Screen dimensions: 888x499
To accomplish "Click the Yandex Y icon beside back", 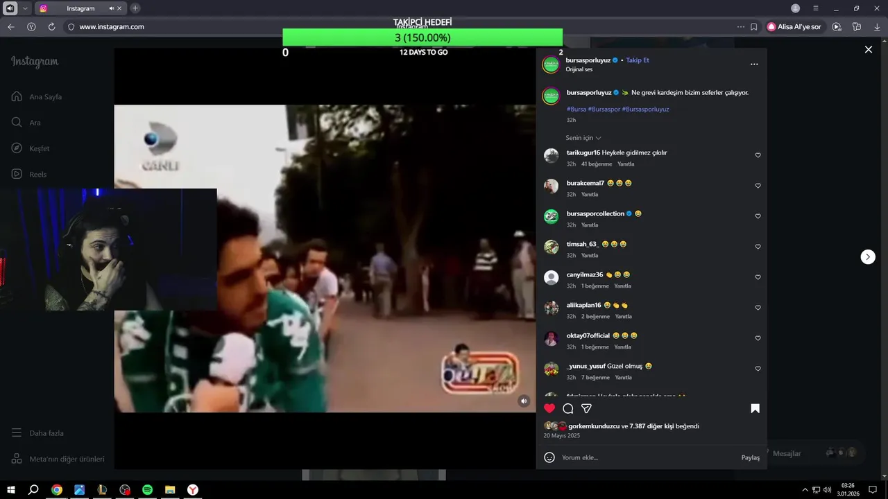I will (x=31, y=27).
